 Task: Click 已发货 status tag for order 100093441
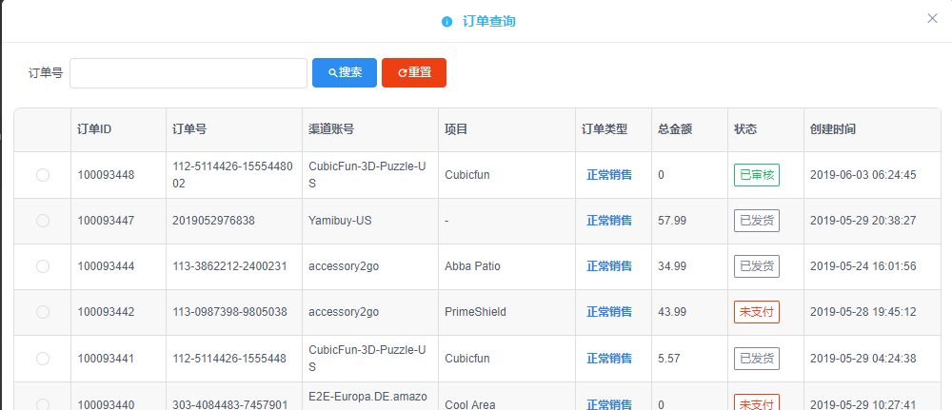[757, 359]
